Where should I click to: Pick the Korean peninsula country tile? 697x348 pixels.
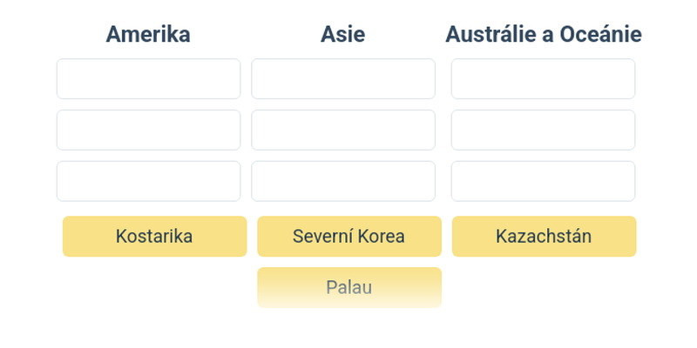[348, 236]
